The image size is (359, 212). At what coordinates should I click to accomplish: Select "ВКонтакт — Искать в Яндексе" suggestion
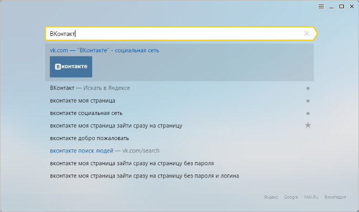90,88
